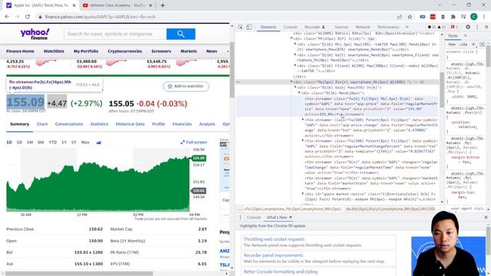This screenshot has width=491, height=276.
Task: Open the tab search dropdown chevron
Action: coord(440,5)
